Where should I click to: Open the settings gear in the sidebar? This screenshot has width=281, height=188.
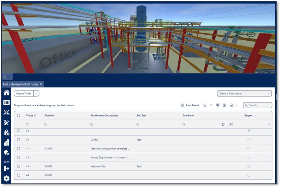point(6,178)
